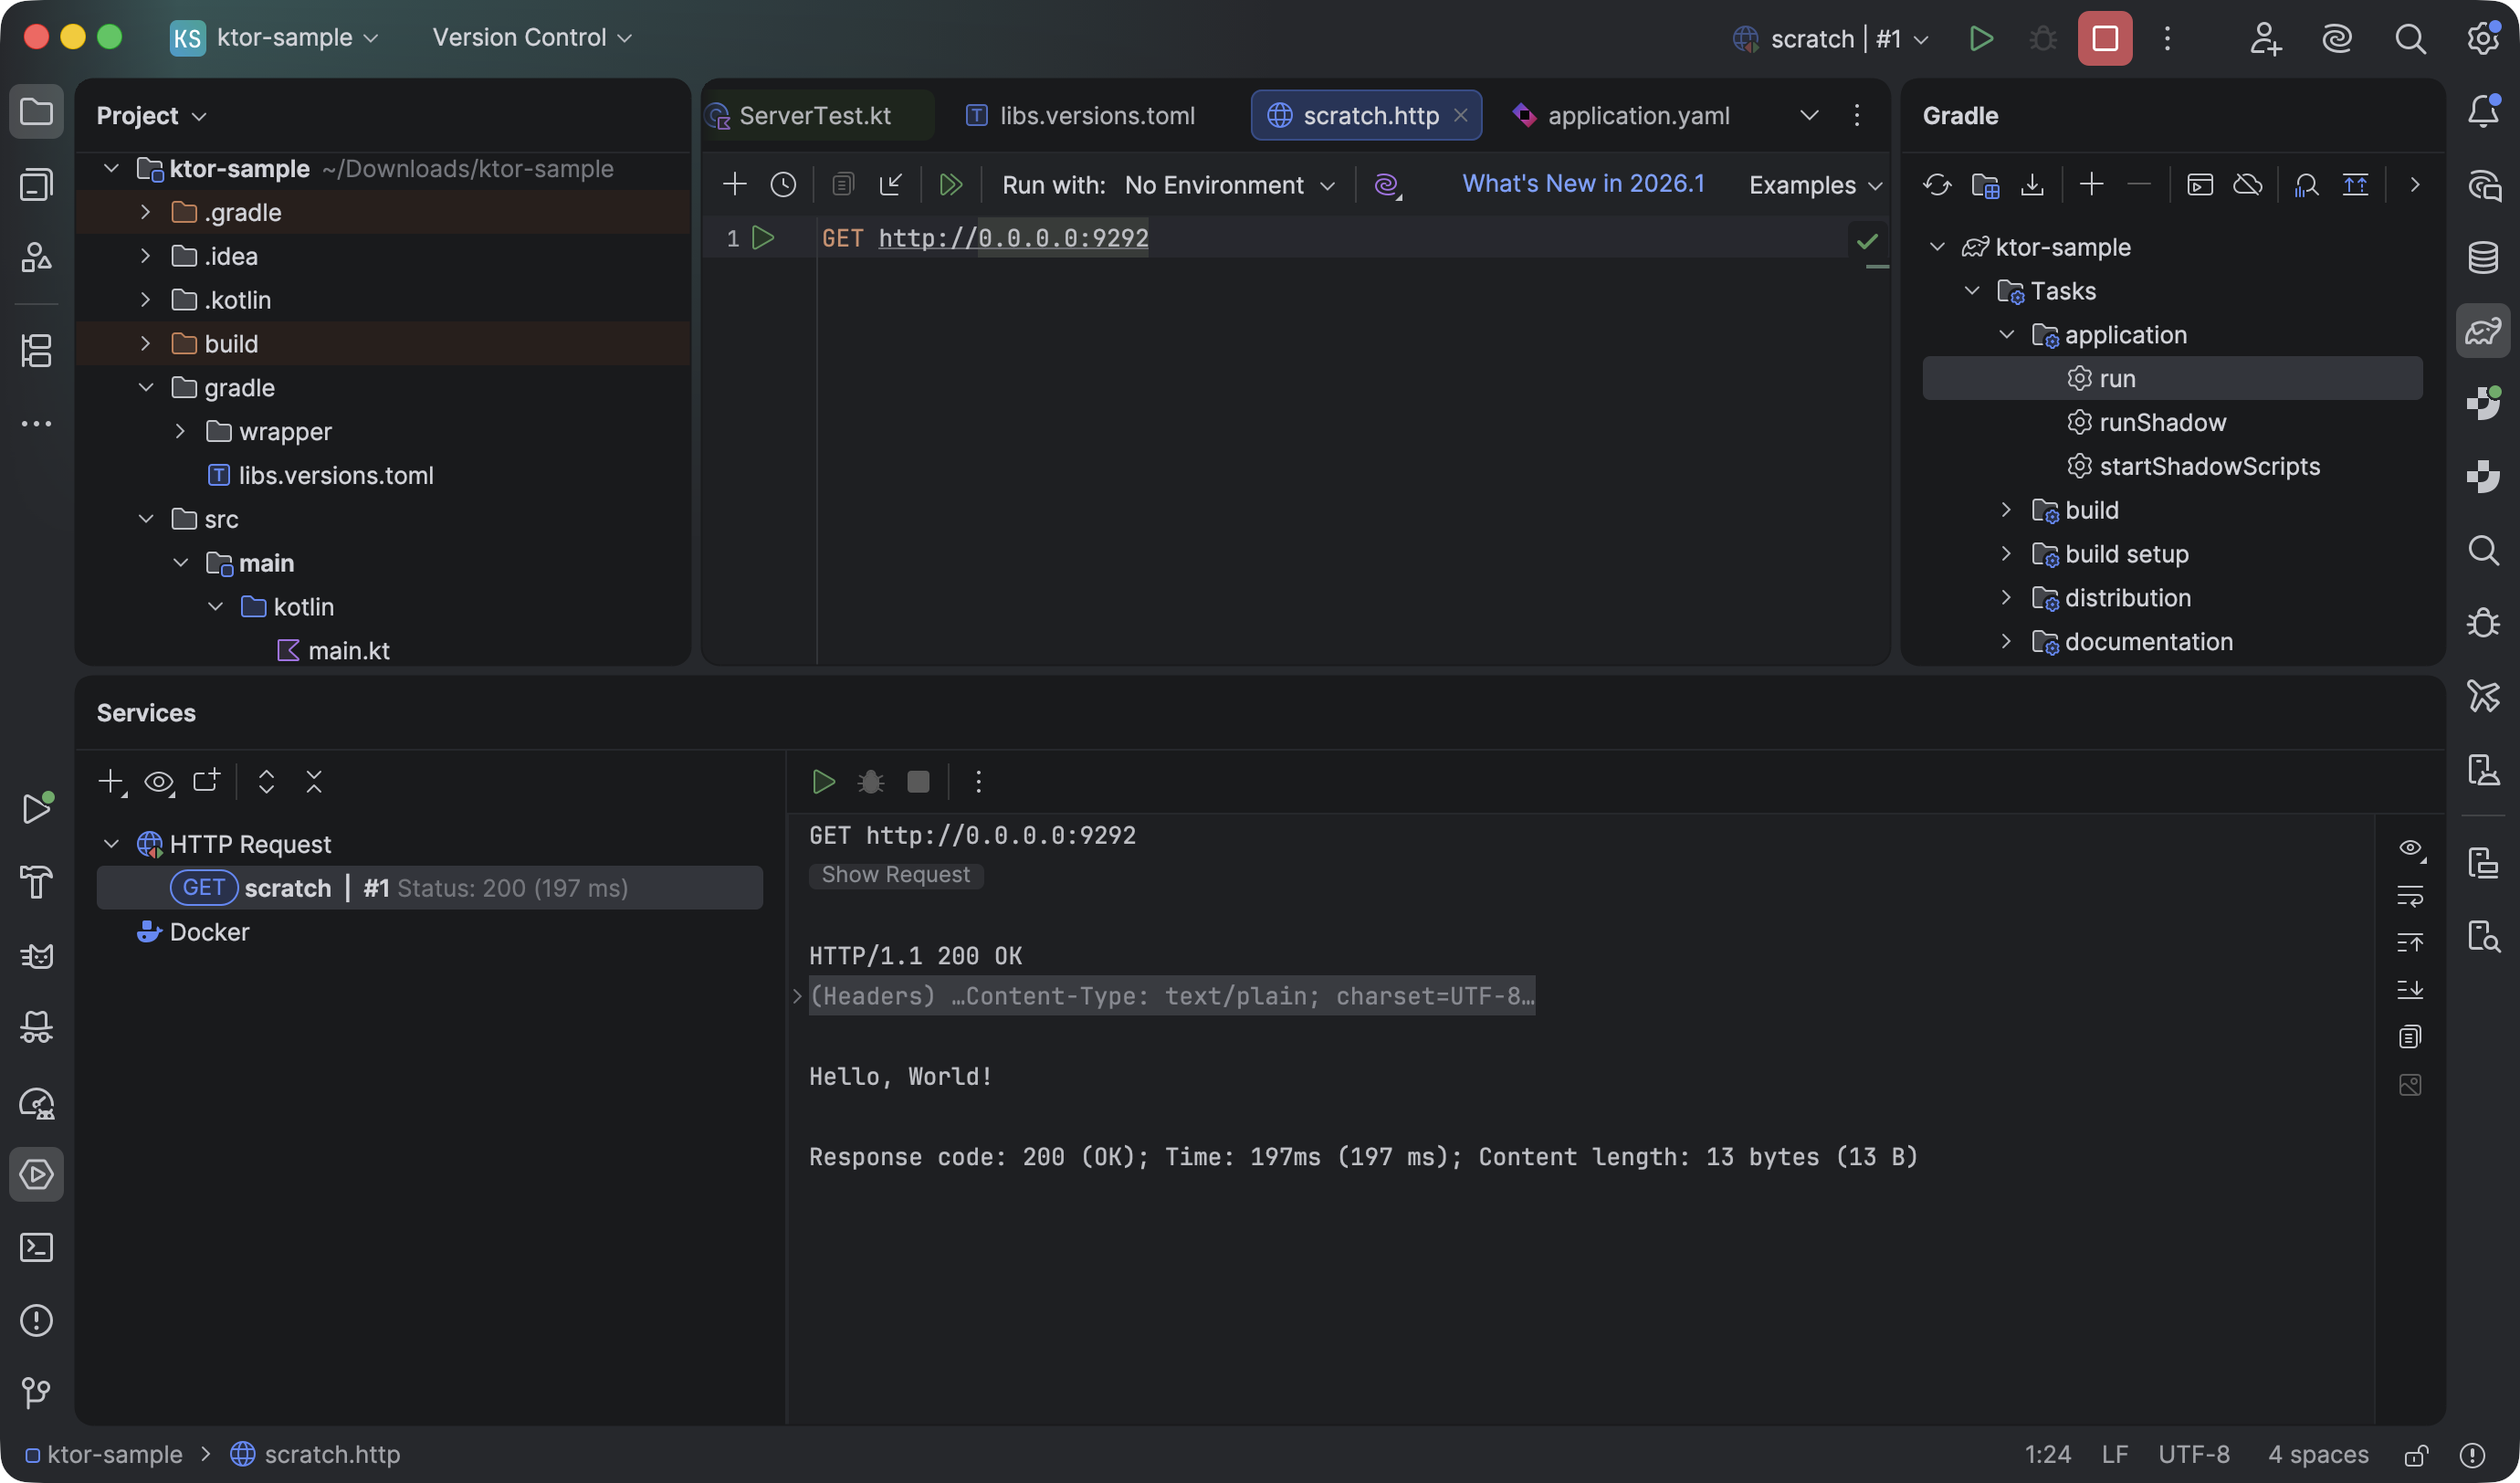Run all requests in file icon
Image resolution: width=2520 pixels, height=1483 pixels.
(950, 184)
